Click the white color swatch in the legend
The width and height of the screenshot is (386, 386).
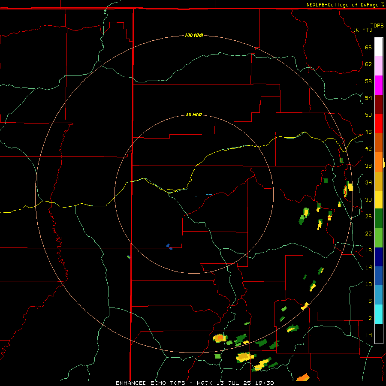379,47
